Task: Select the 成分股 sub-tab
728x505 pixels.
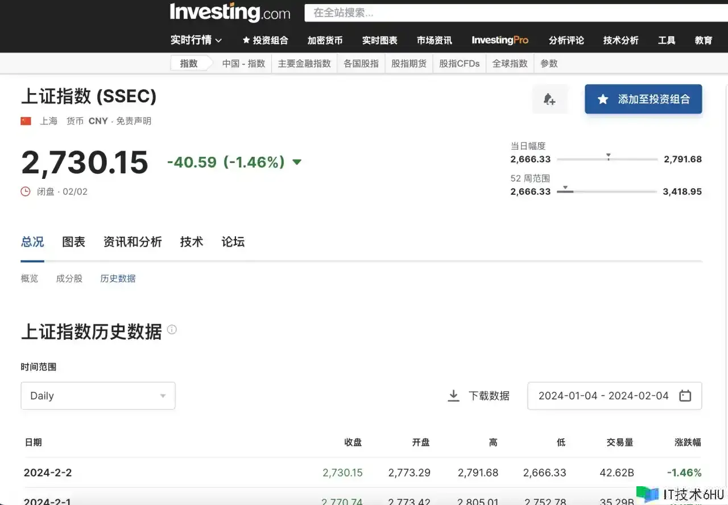Action: pyautogui.click(x=69, y=278)
